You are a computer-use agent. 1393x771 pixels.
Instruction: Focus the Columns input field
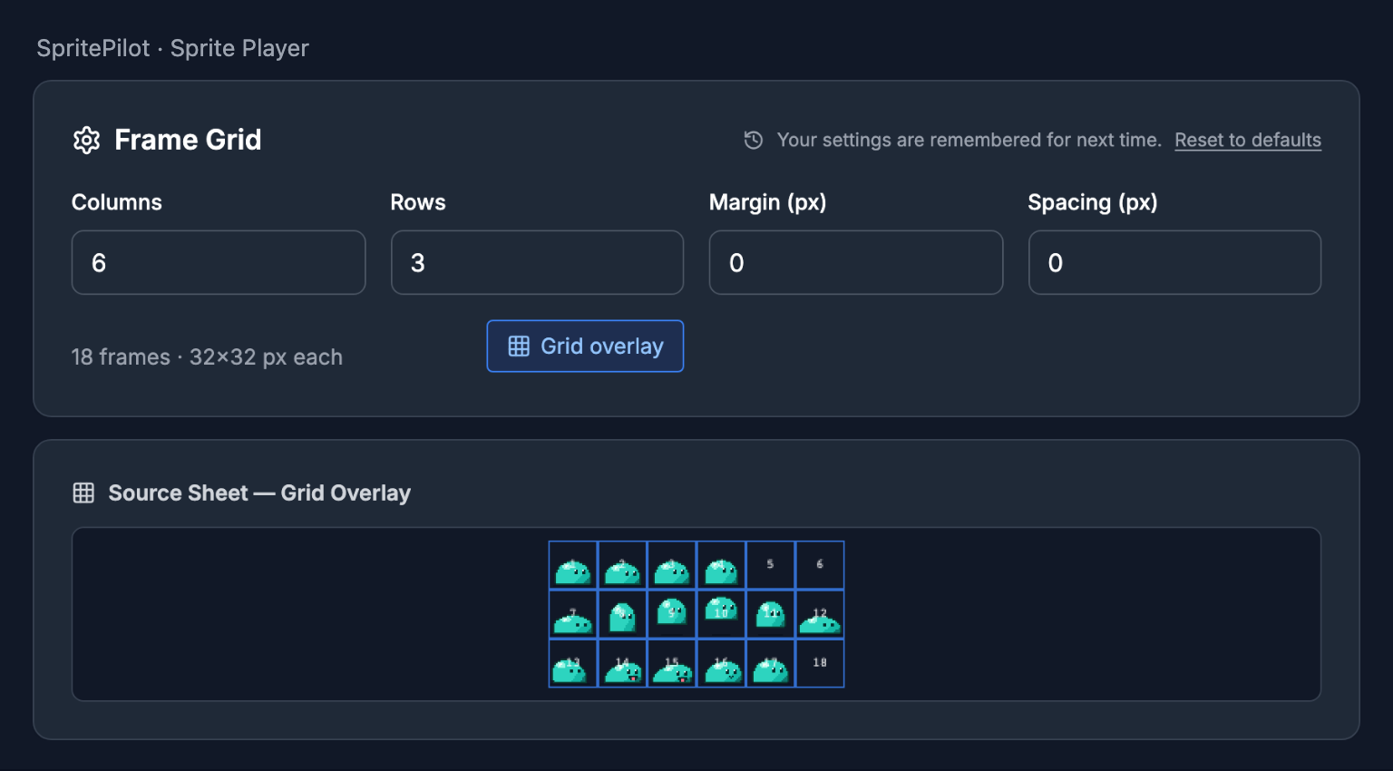tap(219, 262)
